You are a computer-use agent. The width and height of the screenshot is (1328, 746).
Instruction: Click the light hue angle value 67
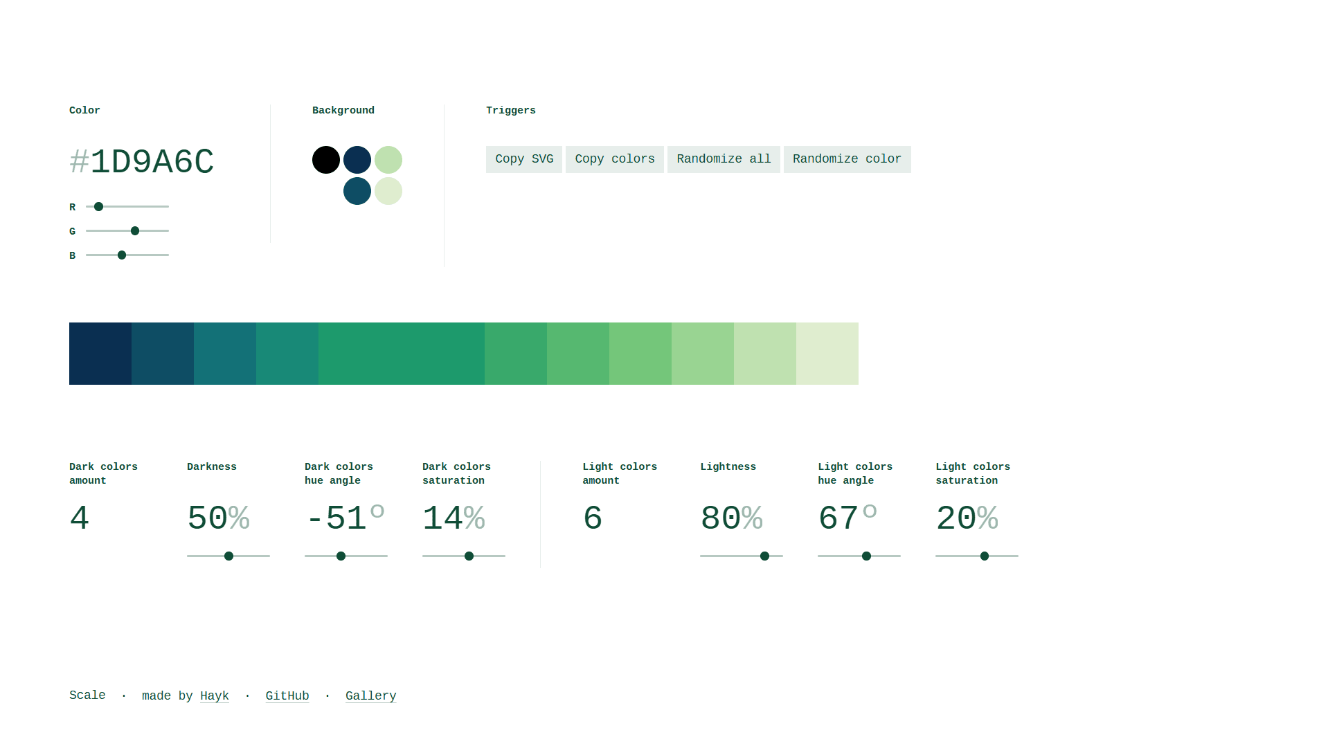click(x=838, y=519)
